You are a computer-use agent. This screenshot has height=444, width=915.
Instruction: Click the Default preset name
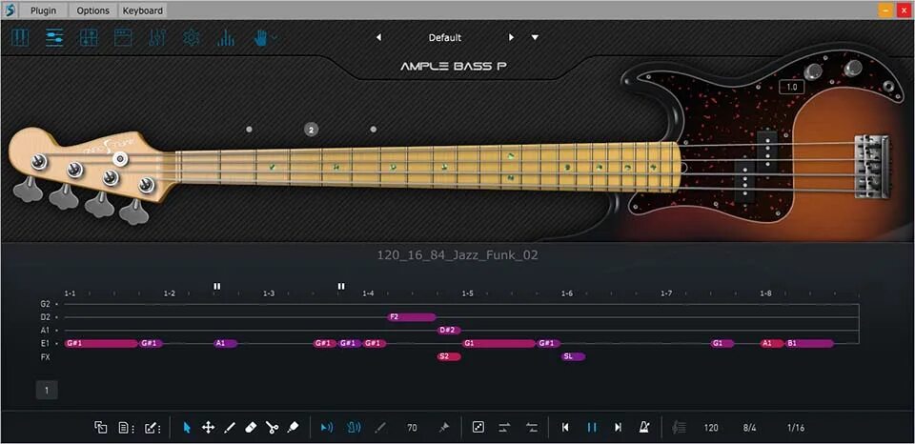coord(445,37)
